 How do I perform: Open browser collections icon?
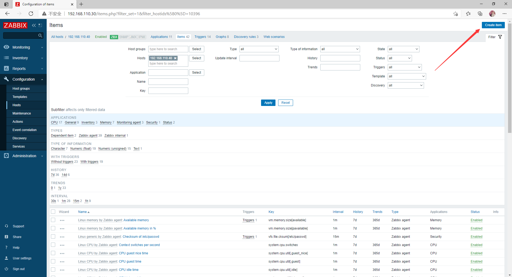[x=480, y=14]
